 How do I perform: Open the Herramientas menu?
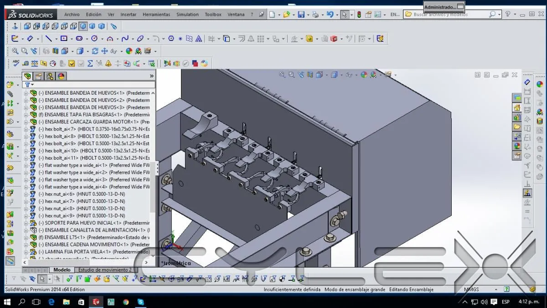(x=156, y=15)
